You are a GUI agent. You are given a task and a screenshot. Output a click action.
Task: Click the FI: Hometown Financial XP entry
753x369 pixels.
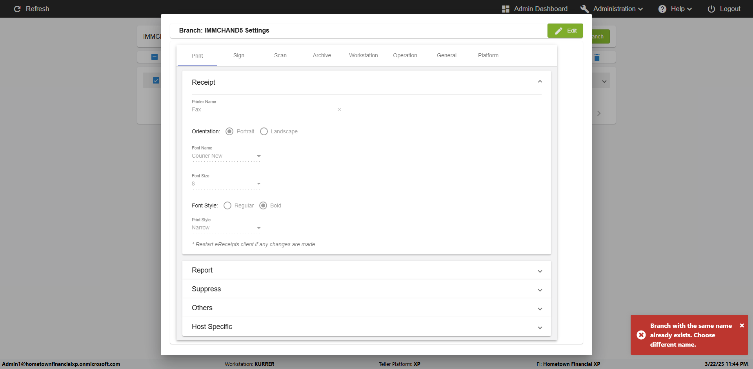(568, 364)
